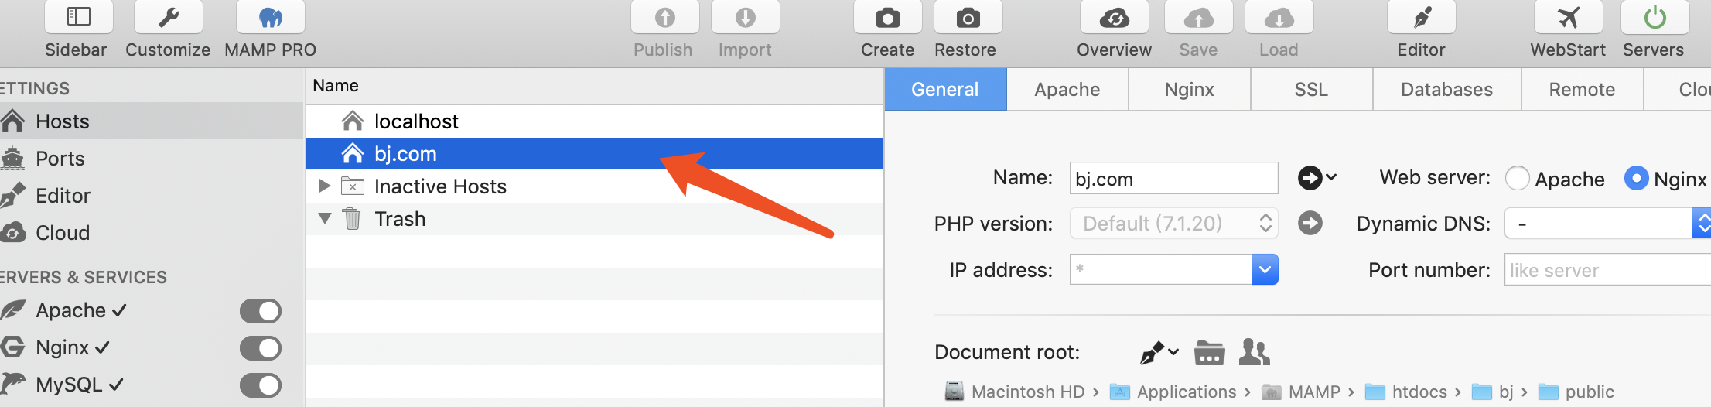Click the arrow button next to PHP version
This screenshot has width=1711, height=407.
tap(1310, 224)
